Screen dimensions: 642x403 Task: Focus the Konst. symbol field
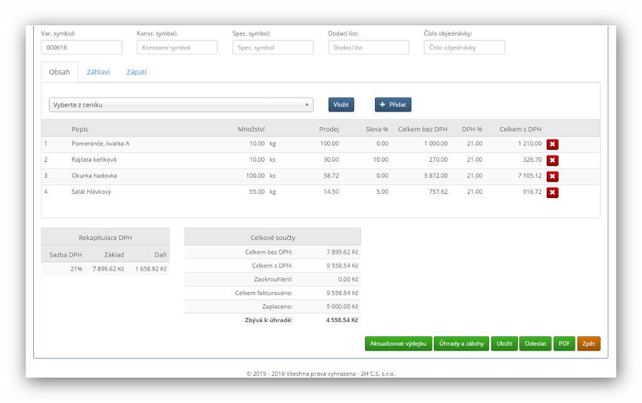(x=177, y=48)
